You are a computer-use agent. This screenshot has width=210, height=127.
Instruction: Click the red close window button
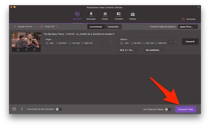pyautogui.click(x=11, y=7)
